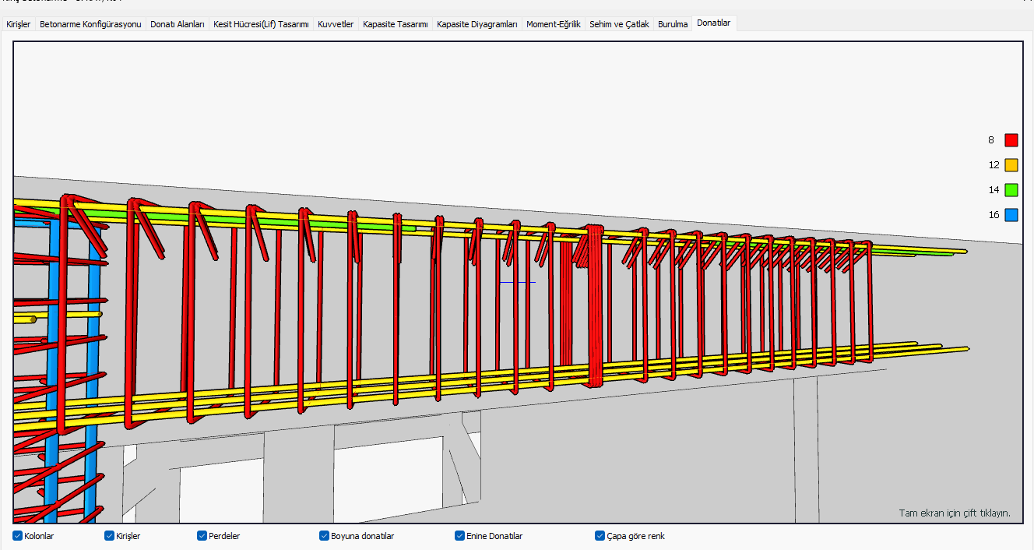1034x550 pixels.
Task: Uncheck the Kirişler visibility checkbox
Action: 110,536
